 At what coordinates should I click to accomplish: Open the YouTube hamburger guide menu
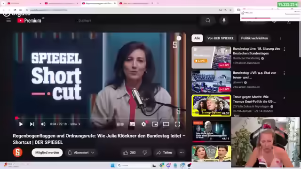click(x=8, y=20)
